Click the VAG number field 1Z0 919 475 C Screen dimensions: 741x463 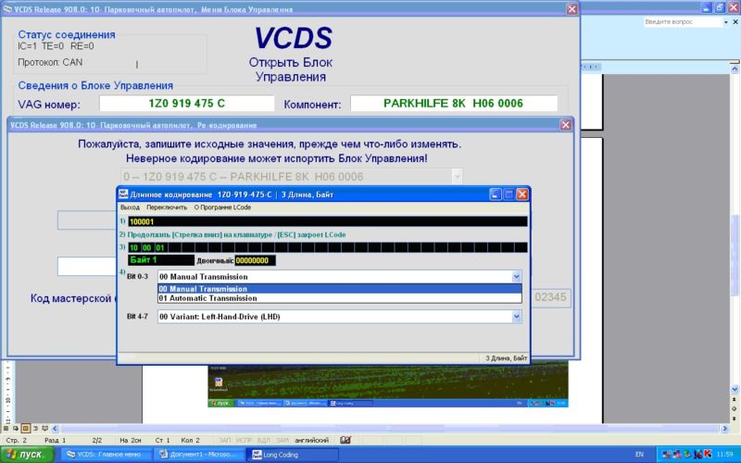tap(187, 104)
